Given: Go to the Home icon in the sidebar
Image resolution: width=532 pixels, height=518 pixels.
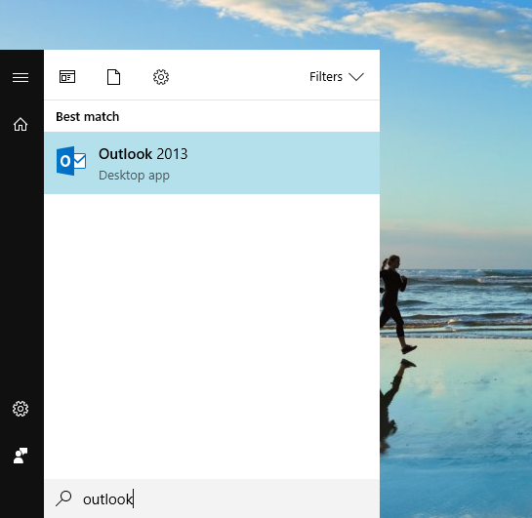Looking at the screenshot, I should coord(20,124).
